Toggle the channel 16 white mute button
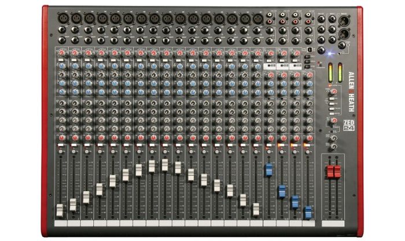This screenshot has height=241, width=405. pyautogui.click(x=256, y=145)
